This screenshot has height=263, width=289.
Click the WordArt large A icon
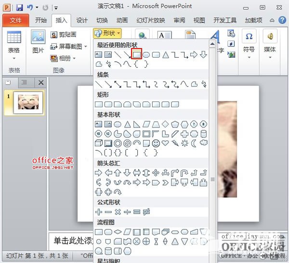215,37
